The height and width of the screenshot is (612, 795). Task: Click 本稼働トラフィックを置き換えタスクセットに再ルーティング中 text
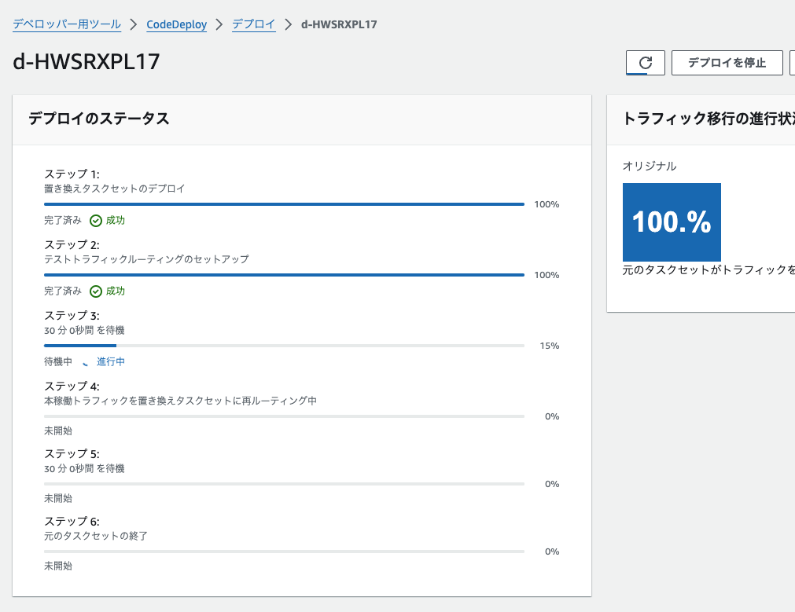[x=181, y=401]
